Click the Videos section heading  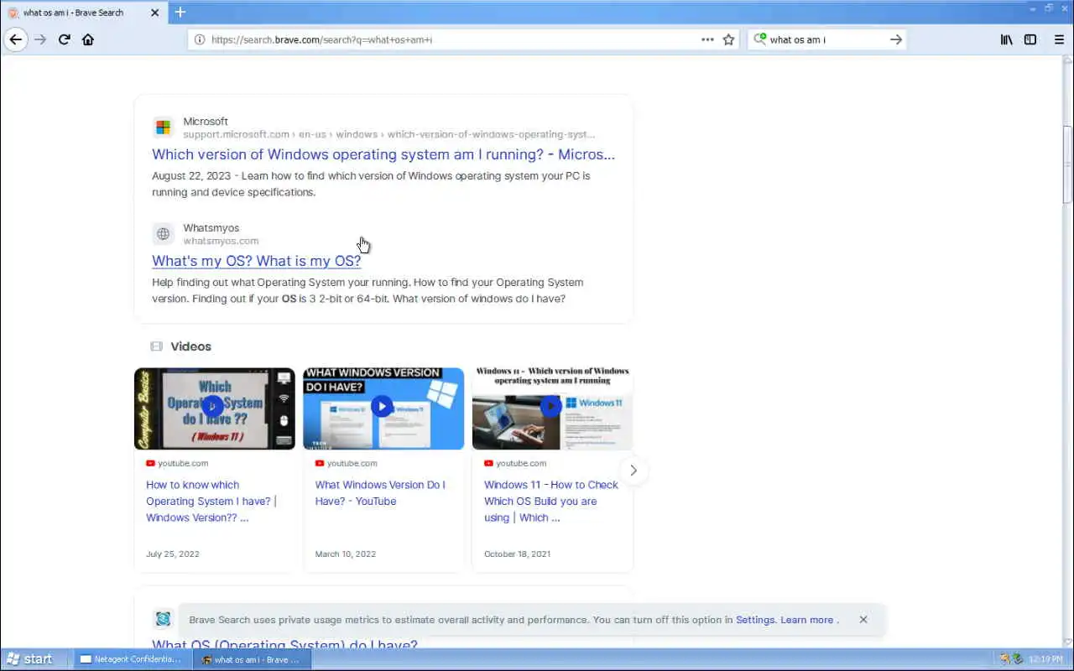(190, 346)
